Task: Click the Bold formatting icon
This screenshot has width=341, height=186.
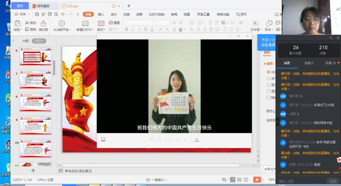Action: tap(127, 29)
